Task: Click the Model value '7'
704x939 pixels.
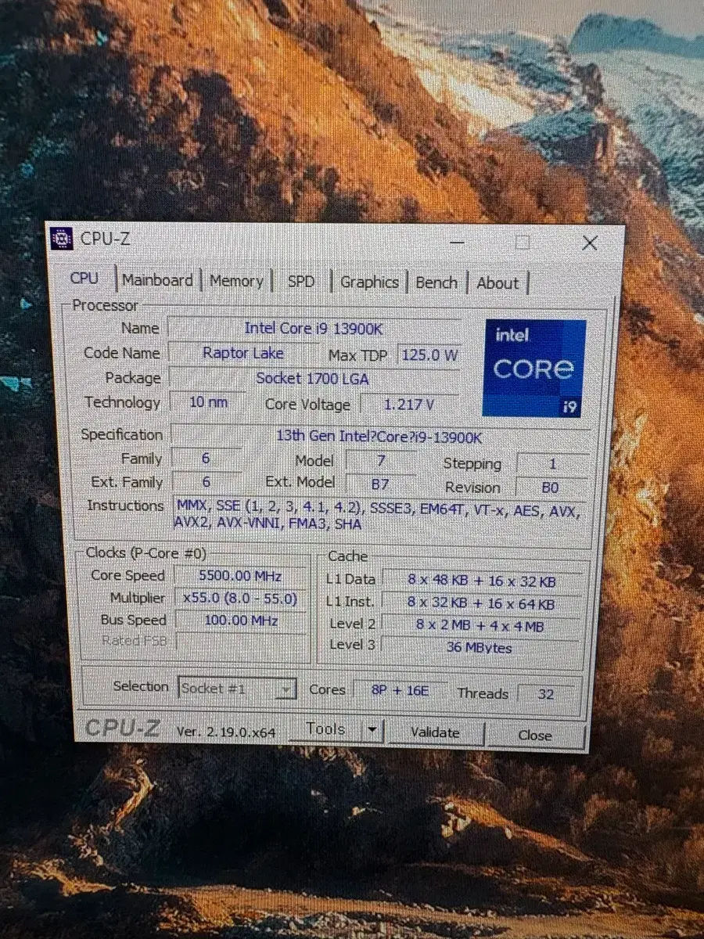Action: (381, 461)
